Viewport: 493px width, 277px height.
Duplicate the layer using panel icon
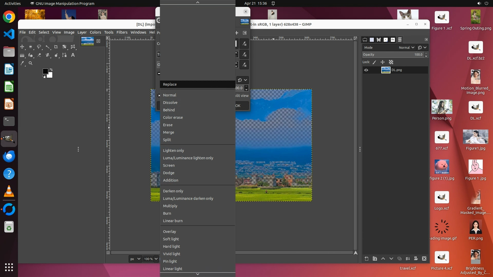pos(400,259)
